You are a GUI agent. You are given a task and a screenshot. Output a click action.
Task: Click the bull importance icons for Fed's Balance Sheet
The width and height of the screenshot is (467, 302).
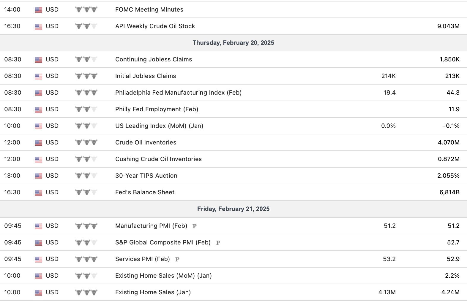[86, 192]
